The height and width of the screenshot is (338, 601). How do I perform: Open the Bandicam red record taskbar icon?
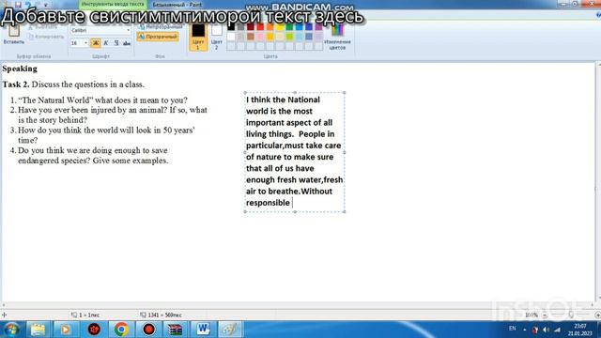coord(148,330)
